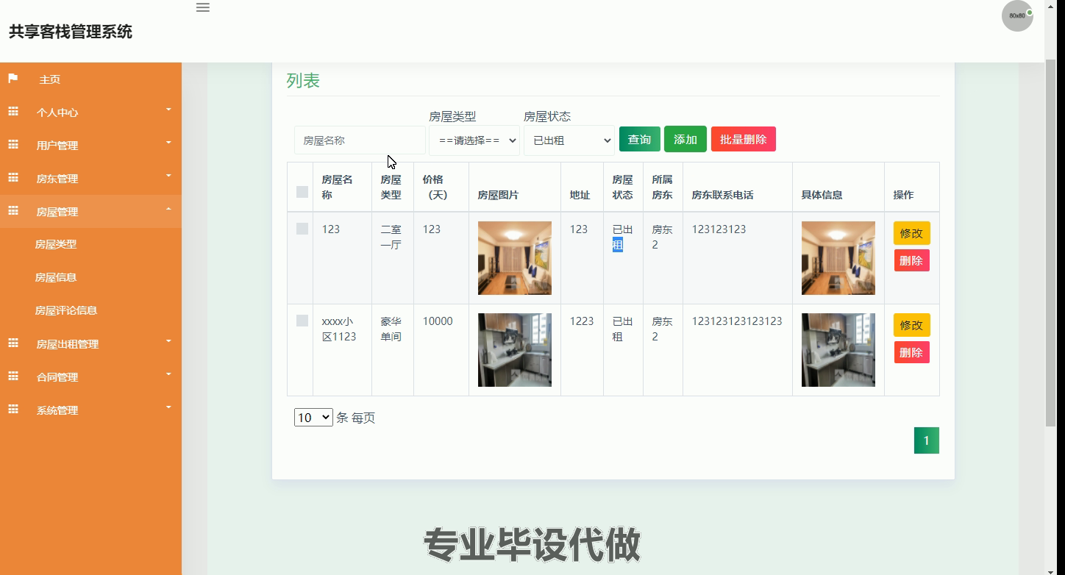This screenshot has width=1065, height=575.
Task: Click 修改 for house 123
Action: (912, 233)
